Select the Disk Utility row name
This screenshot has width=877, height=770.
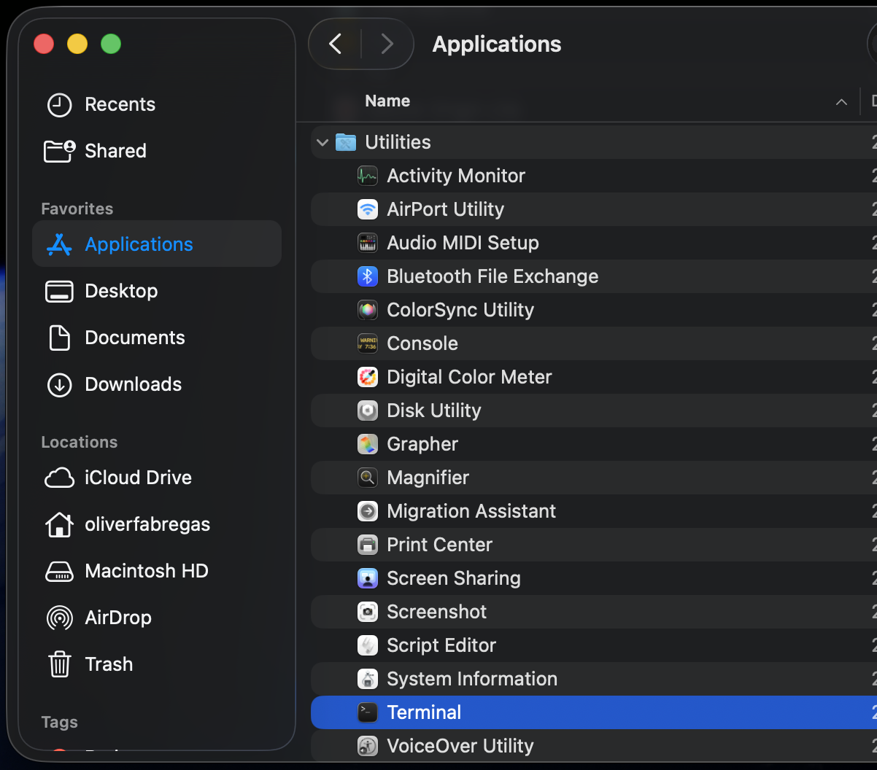tap(434, 411)
